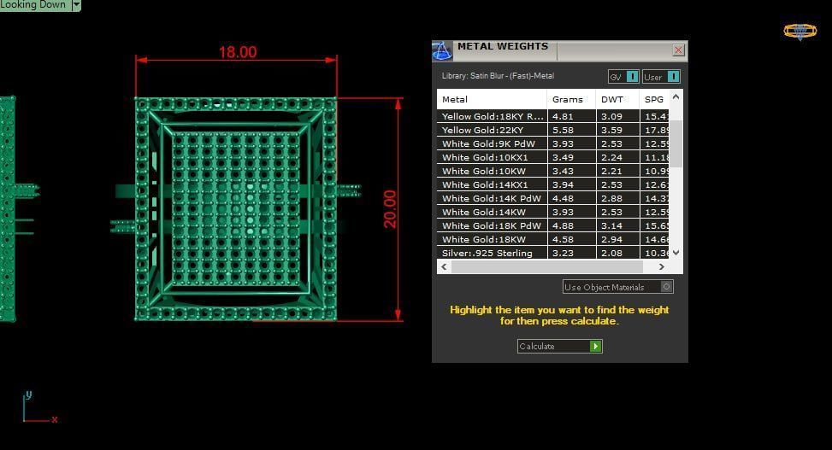Select the White Gold:18KW row
This screenshot has width=832, height=450.
pos(553,240)
